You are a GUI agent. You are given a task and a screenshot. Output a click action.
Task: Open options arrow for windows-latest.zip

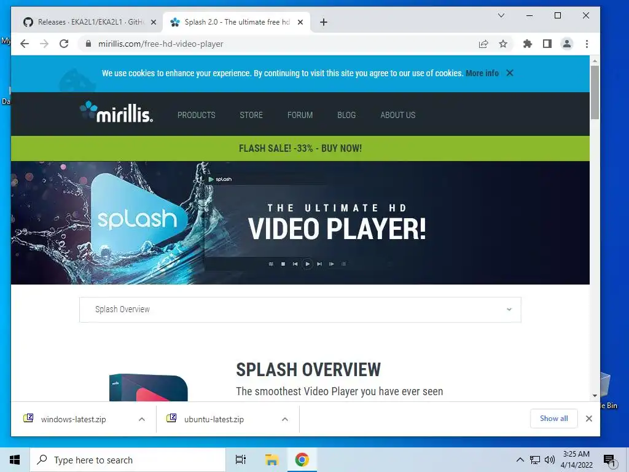click(142, 419)
